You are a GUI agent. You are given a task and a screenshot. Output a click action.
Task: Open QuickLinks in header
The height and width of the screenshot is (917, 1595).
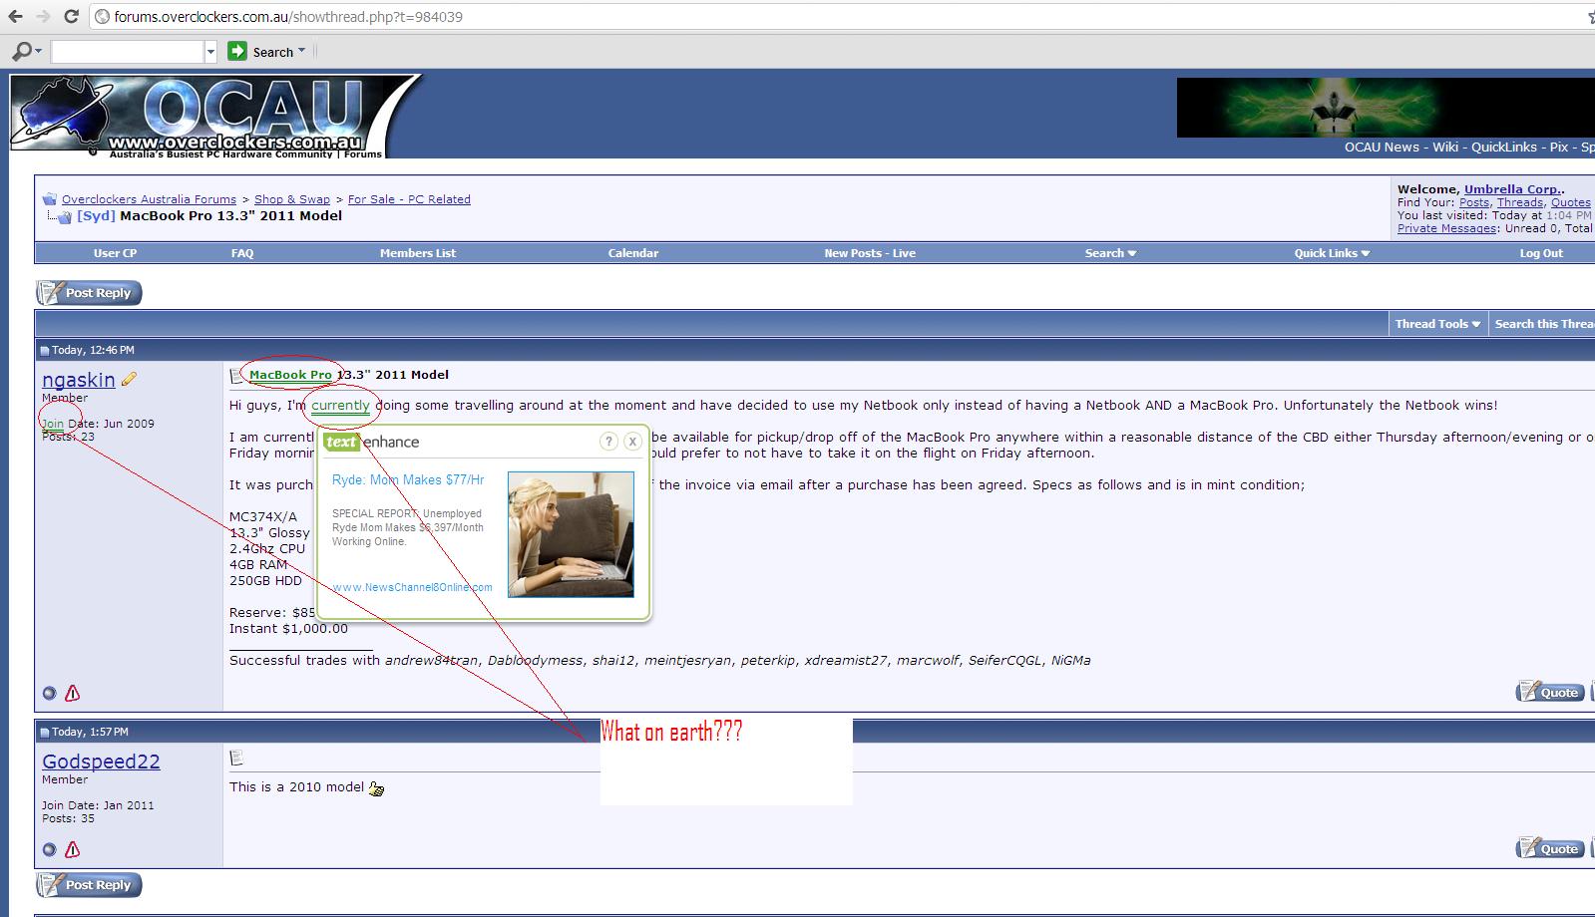(x=1504, y=147)
